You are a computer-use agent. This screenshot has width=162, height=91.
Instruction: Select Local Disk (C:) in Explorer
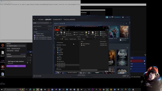click(61, 61)
